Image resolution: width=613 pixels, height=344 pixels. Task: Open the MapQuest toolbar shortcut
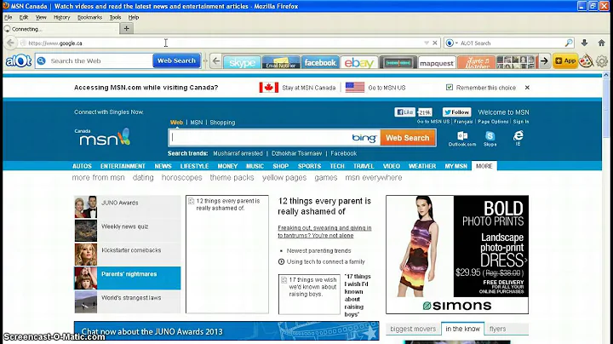pos(437,62)
